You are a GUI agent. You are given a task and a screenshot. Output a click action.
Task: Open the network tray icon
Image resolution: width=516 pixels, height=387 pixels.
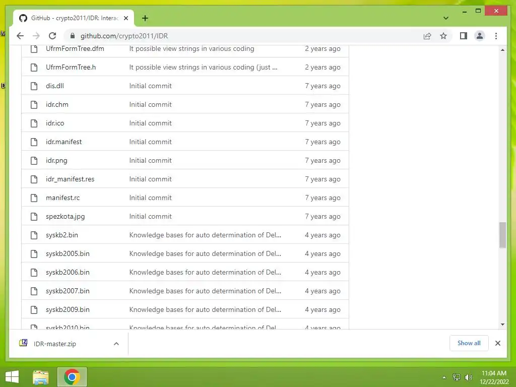pyautogui.click(x=456, y=377)
